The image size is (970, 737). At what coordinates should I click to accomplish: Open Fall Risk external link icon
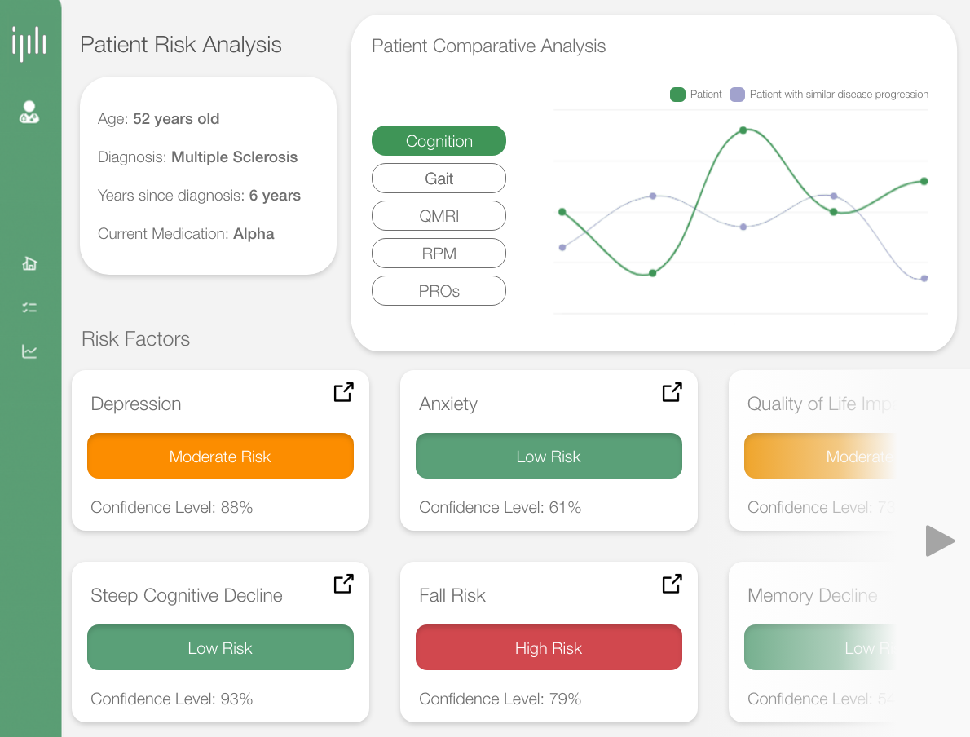(x=672, y=584)
